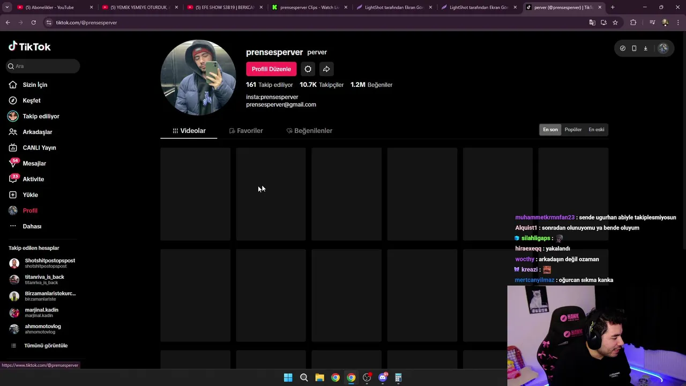Open File Explorer from taskbar
Viewport: 686px width, 386px height.
[319, 377]
